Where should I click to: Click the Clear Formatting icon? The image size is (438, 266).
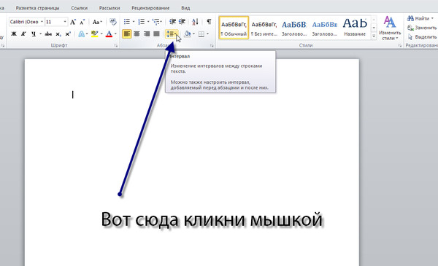(113, 22)
